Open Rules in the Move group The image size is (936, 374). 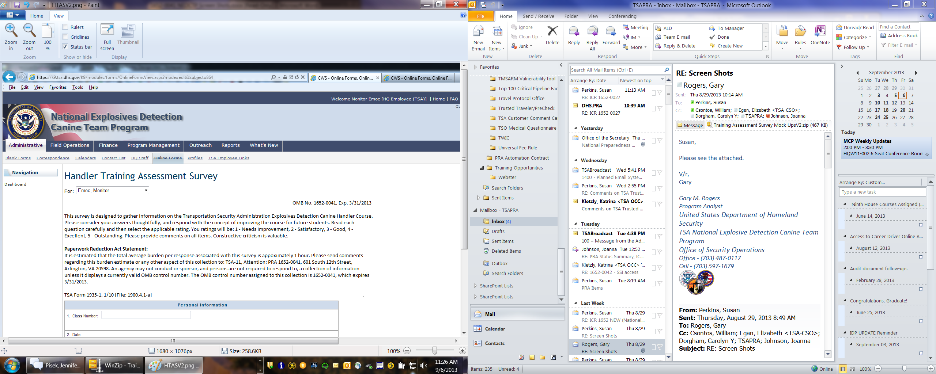tap(800, 37)
